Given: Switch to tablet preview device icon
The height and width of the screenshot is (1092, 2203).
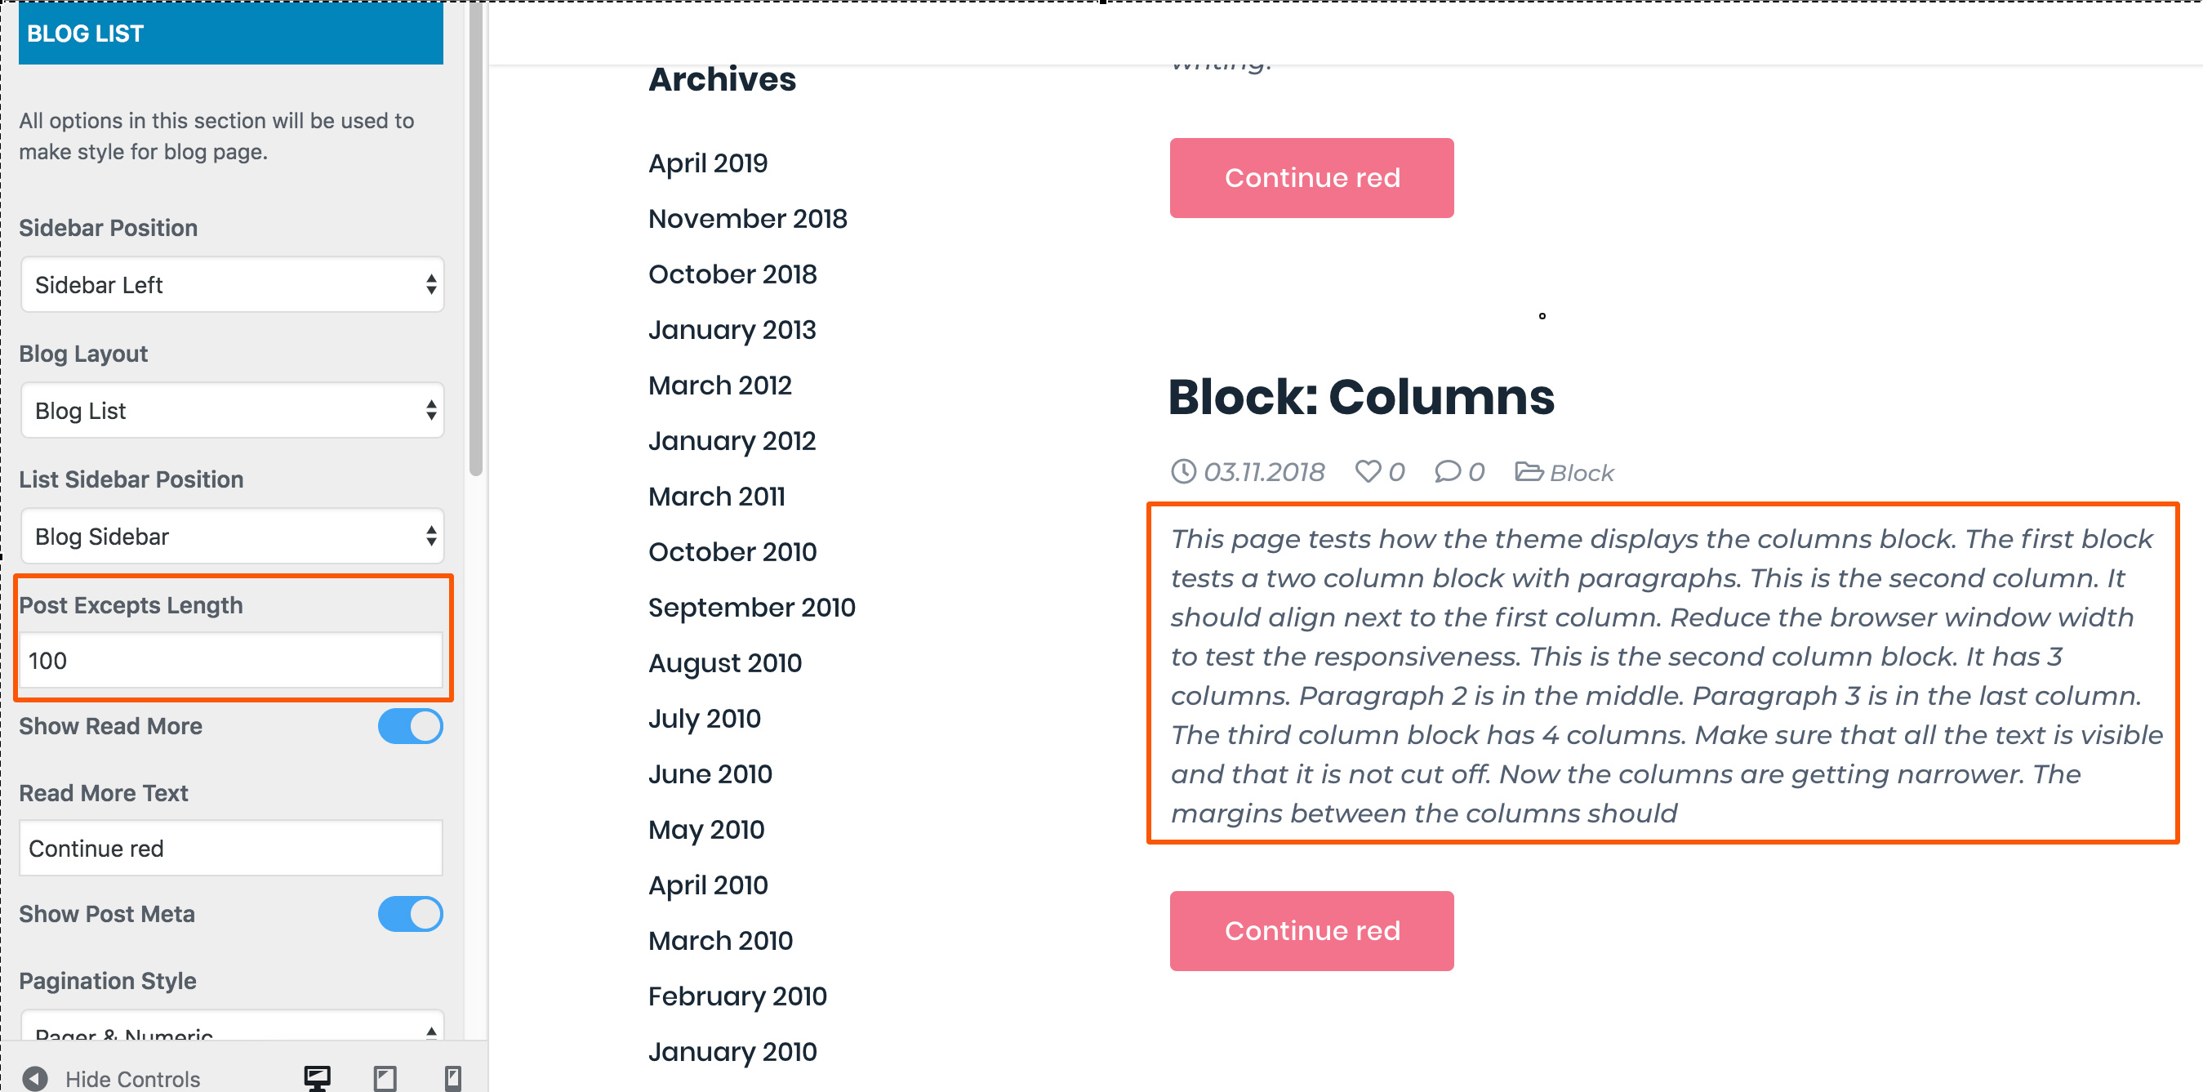Looking at the screenshot, I should (x=385, y=1077).
